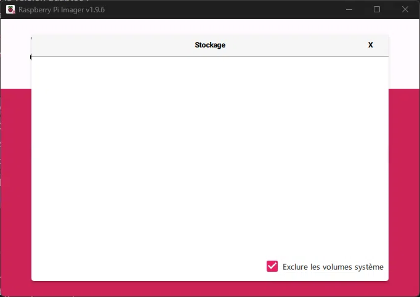420x297 pixels.
Task: Click the white strip above the Stockage dialog
Action: click(x=209, y=26)
